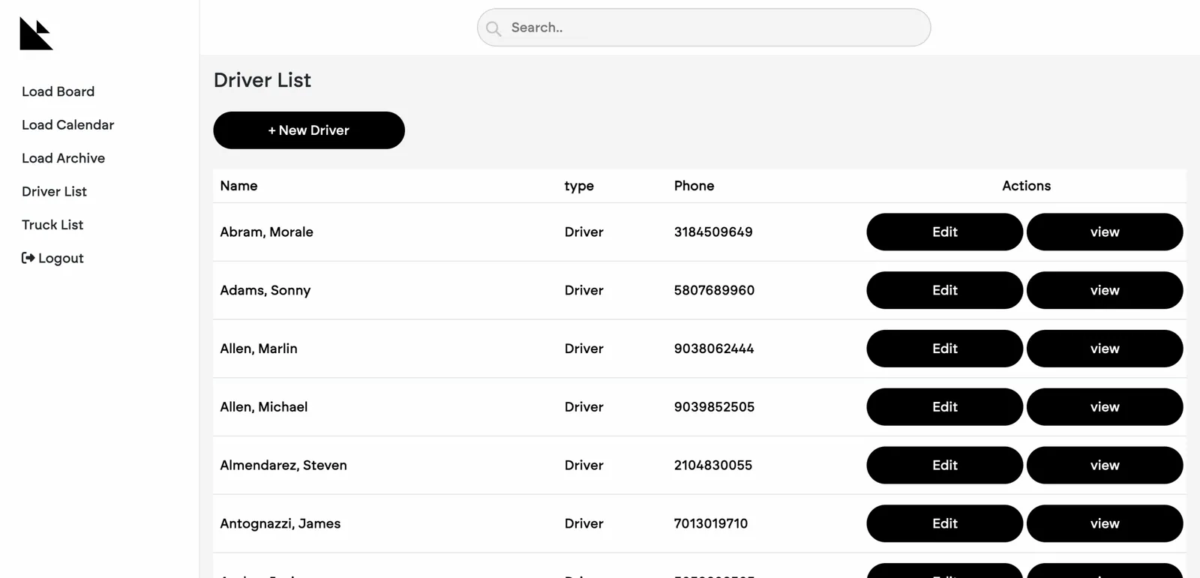Add a new driver
Image resolution: width=1200 pixels, height=578 pixels.
(309, 130)
